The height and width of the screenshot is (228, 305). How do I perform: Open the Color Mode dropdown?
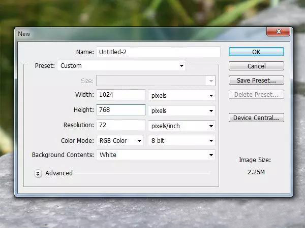119,140
